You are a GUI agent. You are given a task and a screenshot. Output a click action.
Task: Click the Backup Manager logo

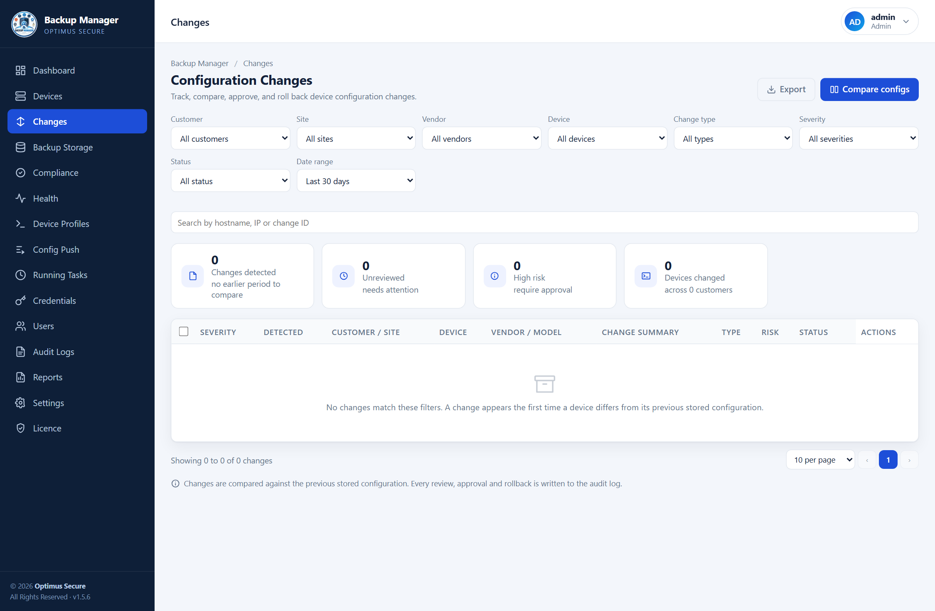point(24,24)
